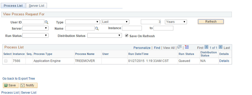Focus the Instance to input field
This screenshot has height=95, width=252.
[163, 28]
